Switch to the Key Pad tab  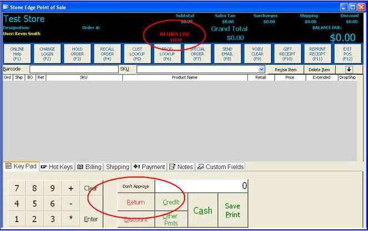[x=21, y=166]
